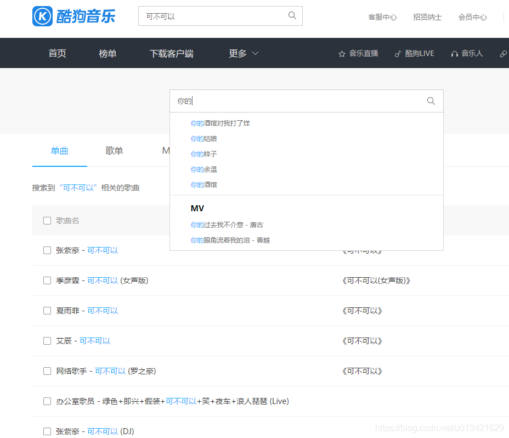Open 酷狗LIVE in the navigation bar
Viewport: 509px width, 438px height.
420,53
